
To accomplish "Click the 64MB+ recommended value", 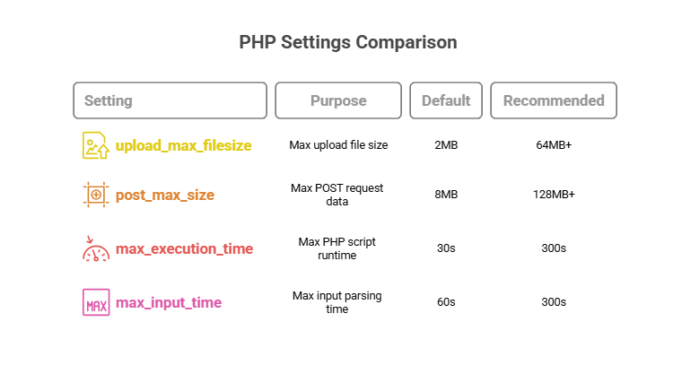I will (x=554, y=145).
